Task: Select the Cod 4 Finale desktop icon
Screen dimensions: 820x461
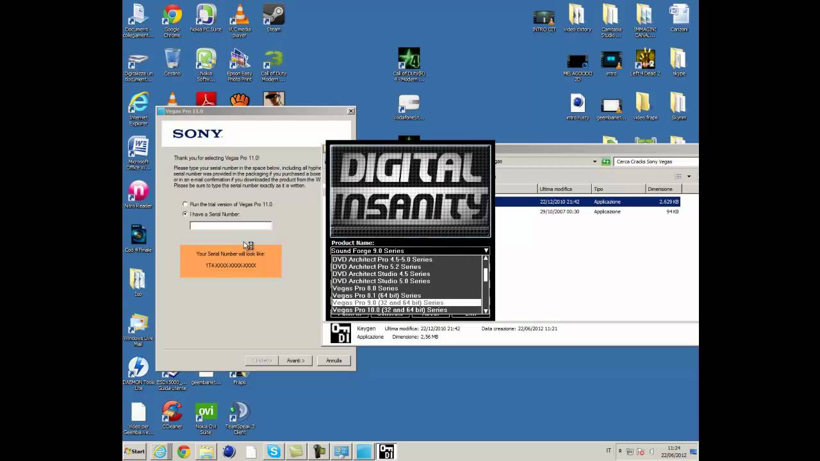Action: (x=138, y=239)
